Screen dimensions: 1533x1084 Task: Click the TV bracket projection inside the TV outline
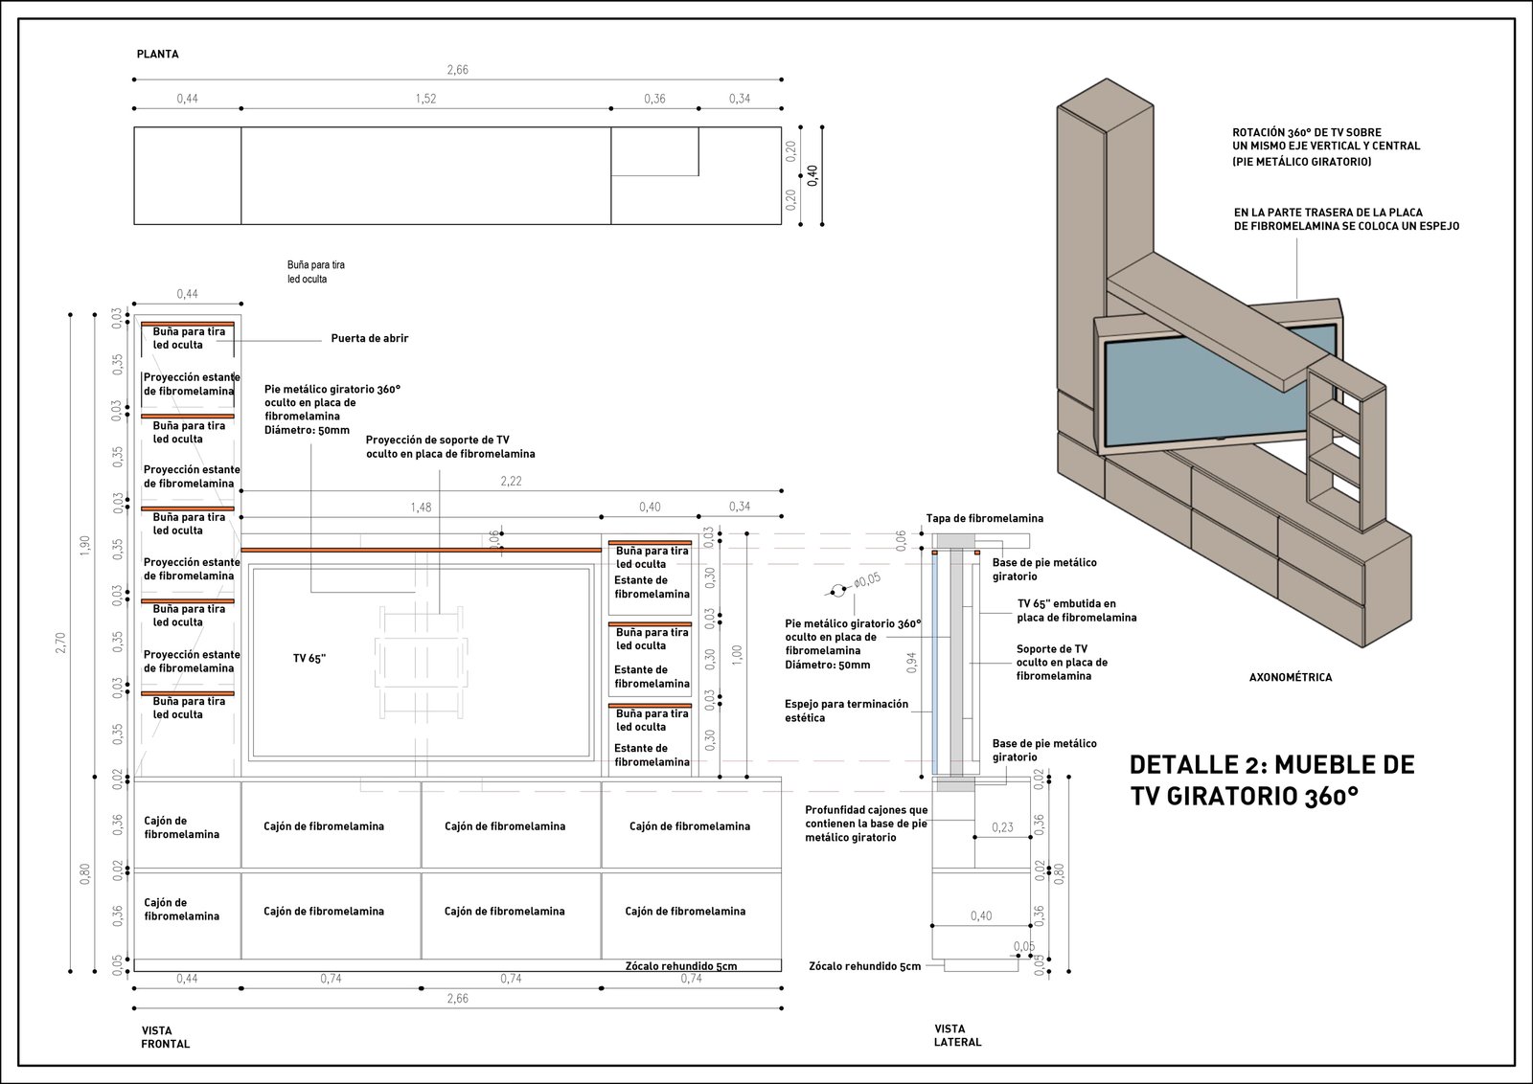click(422, 662)
